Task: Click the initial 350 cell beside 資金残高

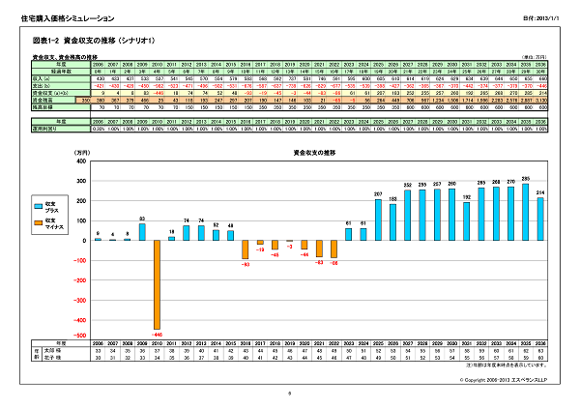Action: (83, 101)
